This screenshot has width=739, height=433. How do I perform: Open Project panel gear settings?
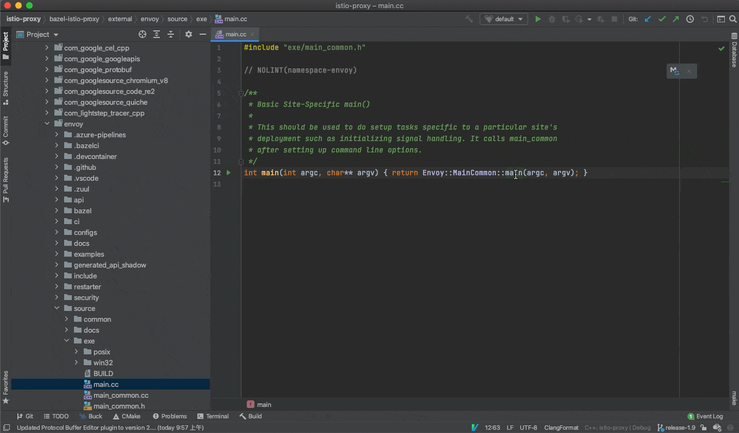pos(188,34)
